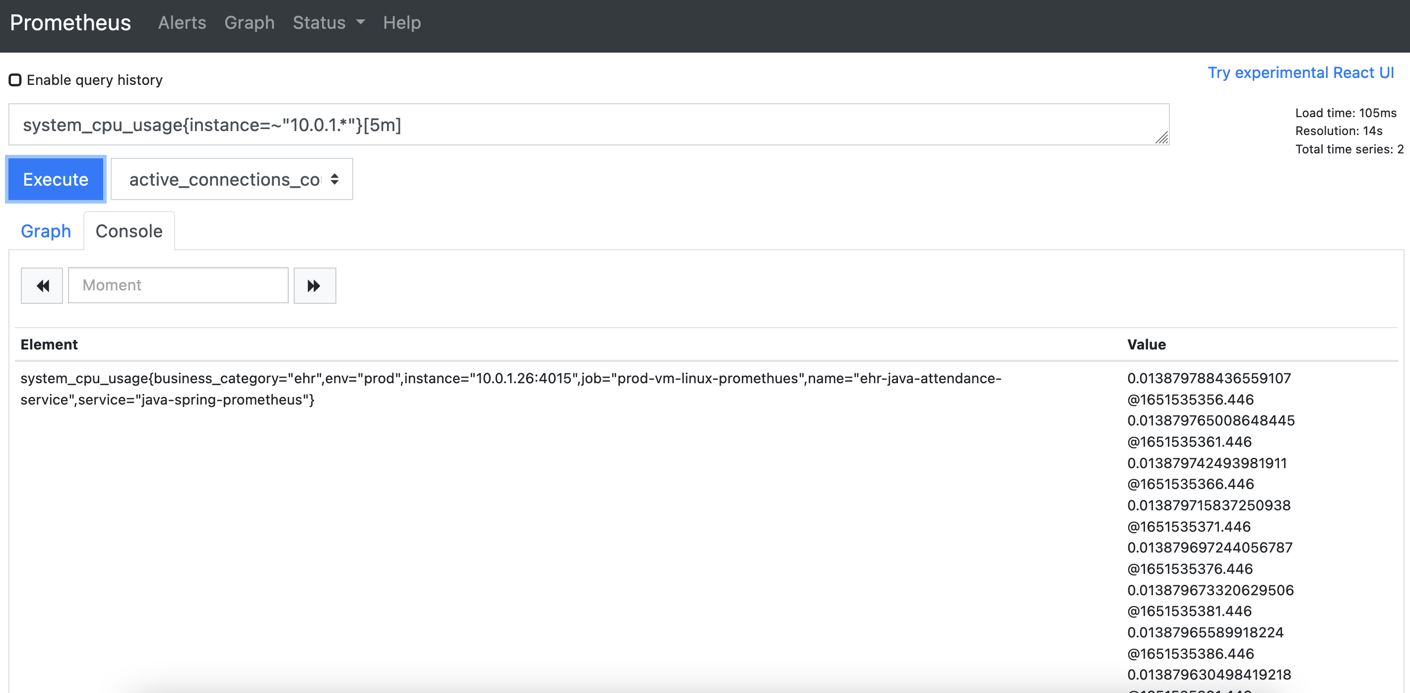Select the Console tab

(129, 231)
